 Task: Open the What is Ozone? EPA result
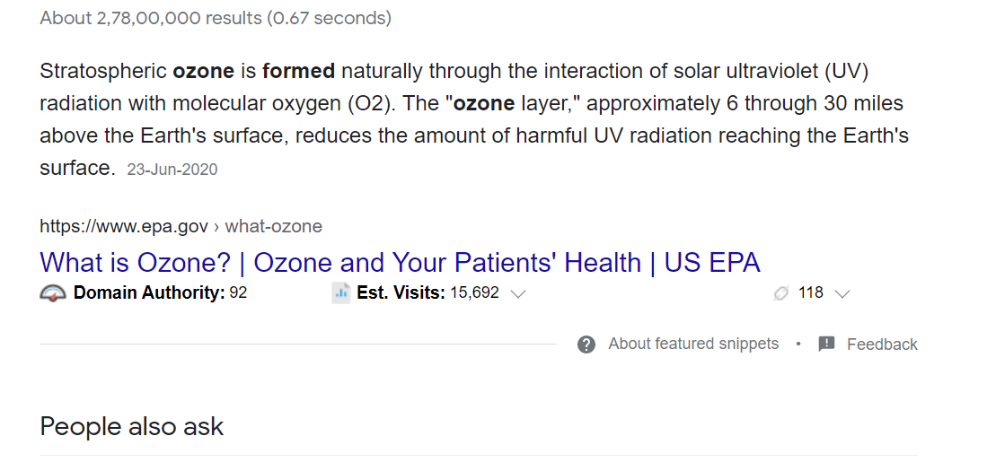(x=400, y=263)
